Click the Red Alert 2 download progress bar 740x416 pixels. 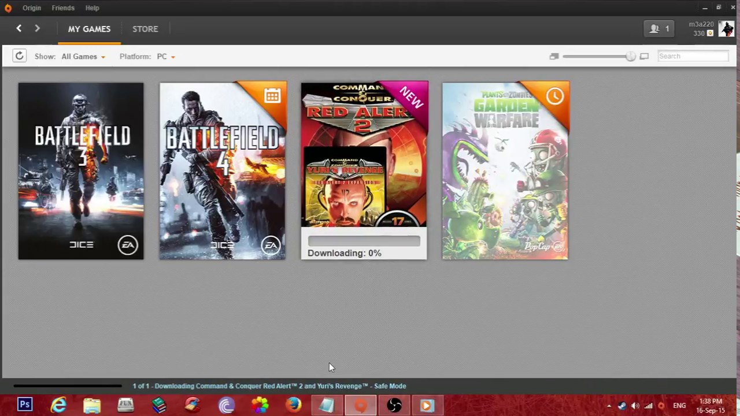364,241
